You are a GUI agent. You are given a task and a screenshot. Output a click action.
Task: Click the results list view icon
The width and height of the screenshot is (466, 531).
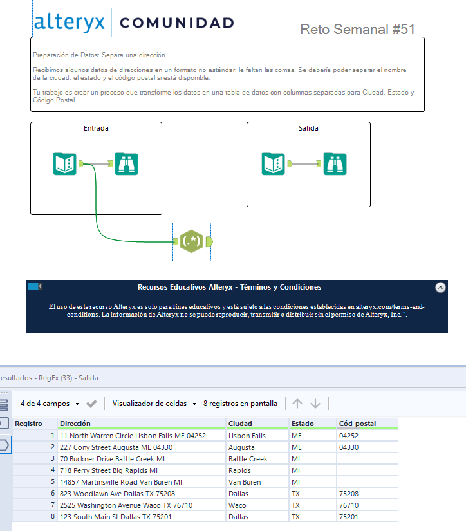pos(4,405)
